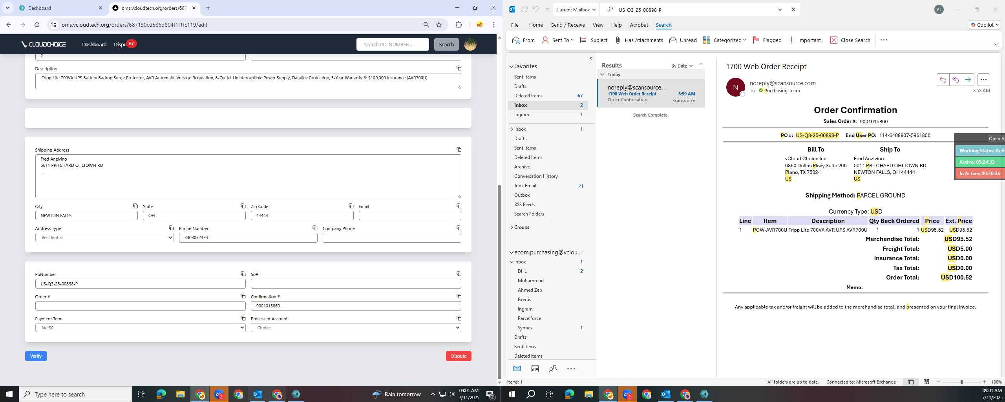Copy the Order # field value
The image size is (1005, 402).
[x=243, y=296]
